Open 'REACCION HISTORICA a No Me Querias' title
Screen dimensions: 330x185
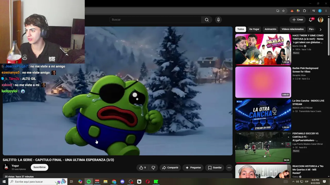pos(308,170)
